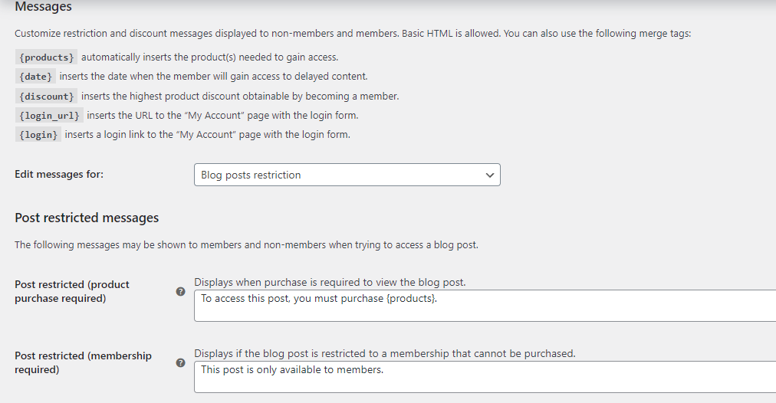
Task: Focus the product purchase required message textarea
Action: point(485,306)
